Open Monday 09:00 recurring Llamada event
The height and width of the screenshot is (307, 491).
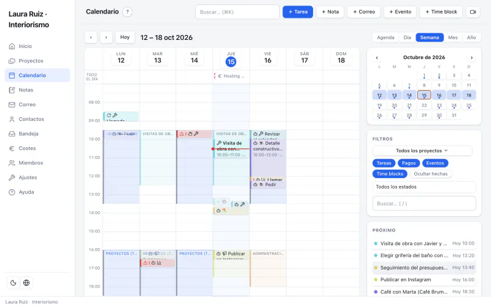tap(121, 117)
